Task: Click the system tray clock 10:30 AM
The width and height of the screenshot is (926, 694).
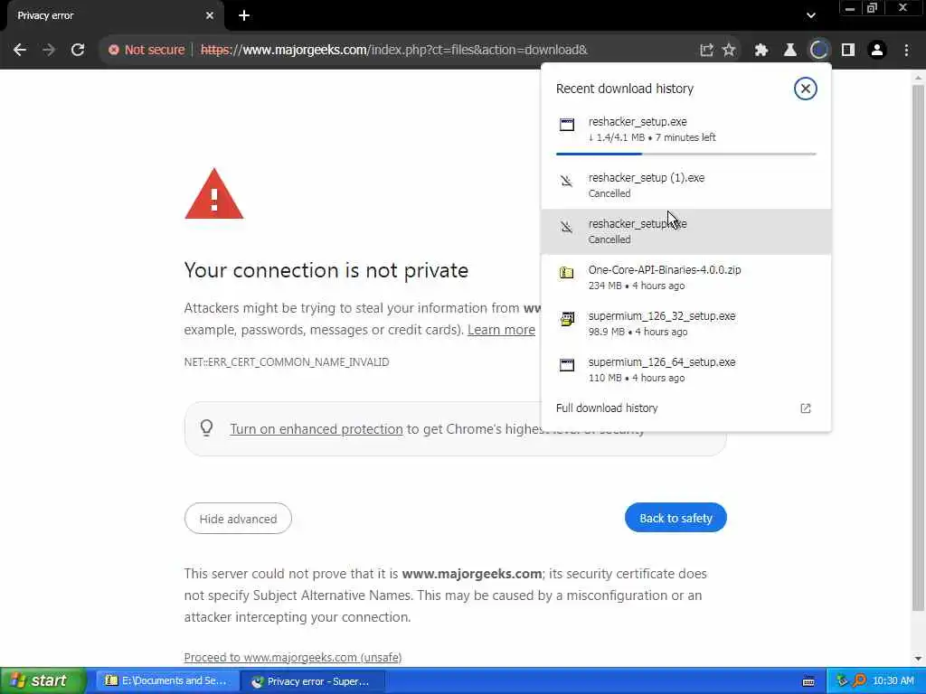Action: (x=893, y=680)
